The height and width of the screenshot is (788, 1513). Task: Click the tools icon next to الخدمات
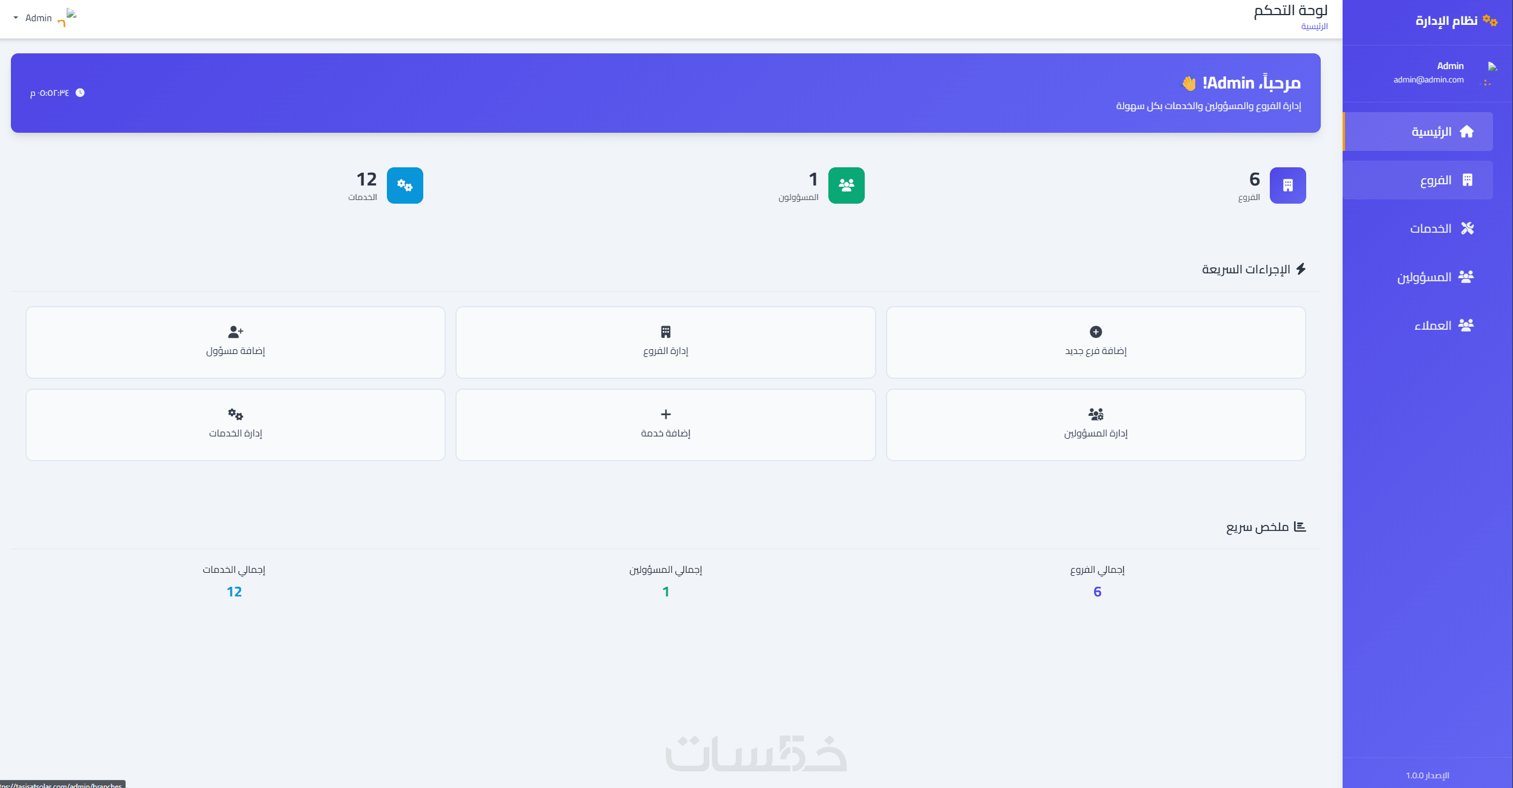(1467, 229)
